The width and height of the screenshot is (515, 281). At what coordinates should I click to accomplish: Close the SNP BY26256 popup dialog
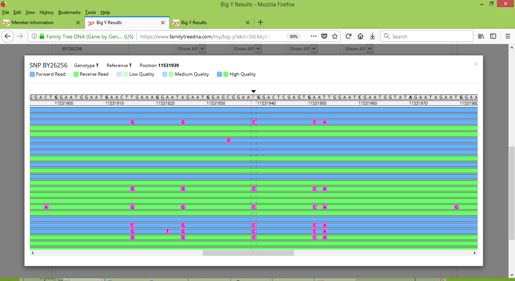476,64
